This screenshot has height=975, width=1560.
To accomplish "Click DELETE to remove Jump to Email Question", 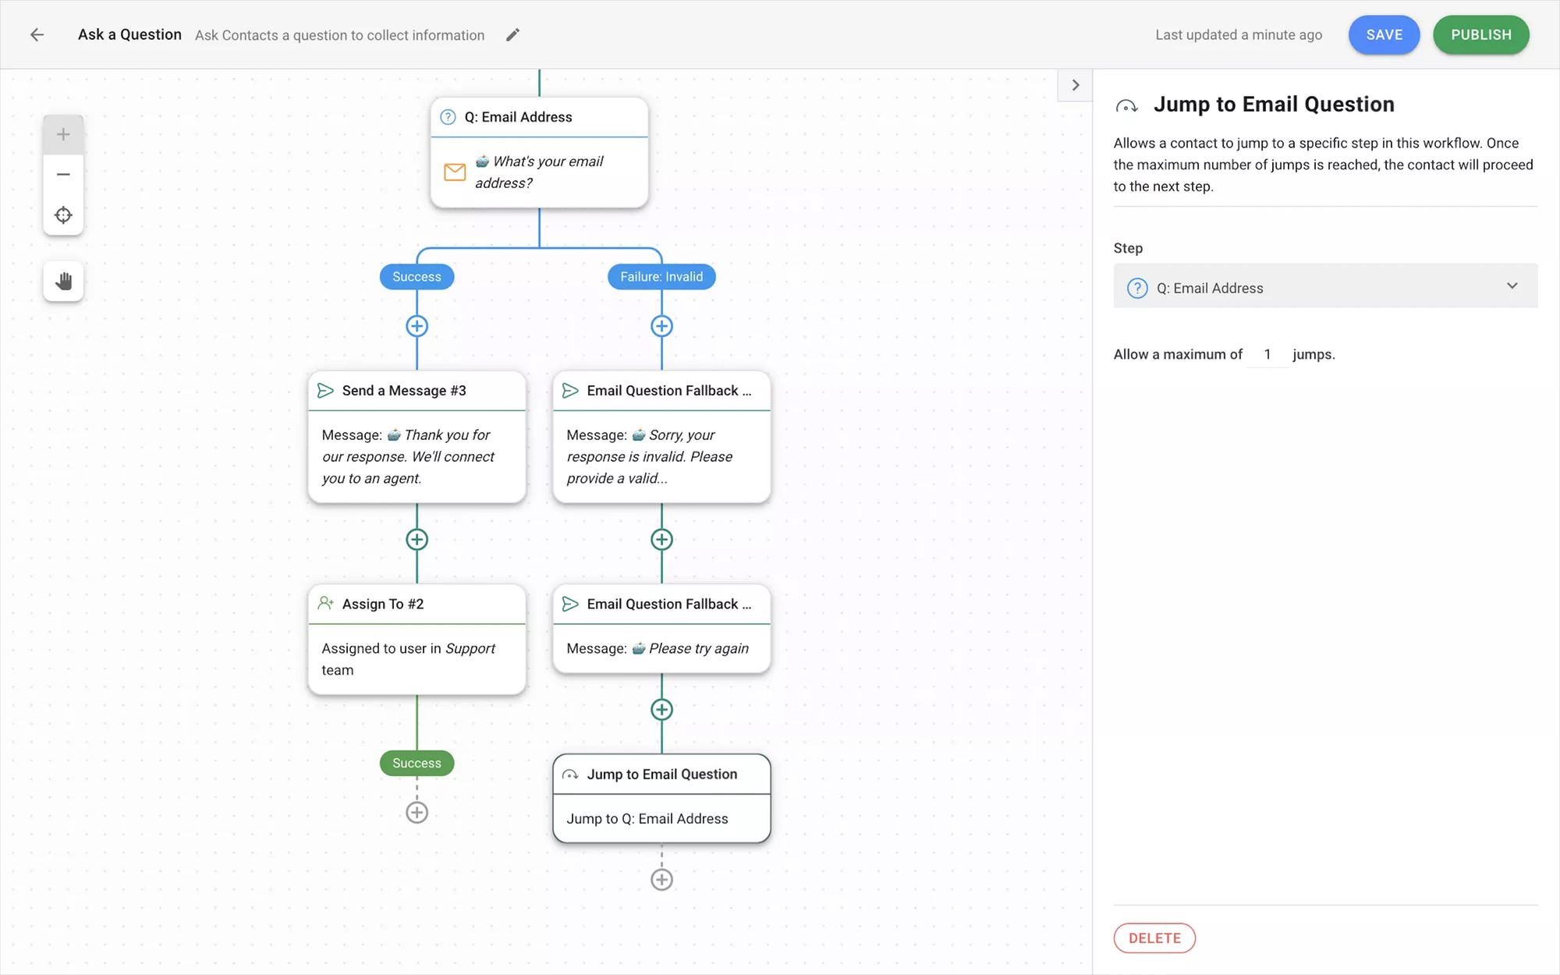I will click(x=1154, y=937).
